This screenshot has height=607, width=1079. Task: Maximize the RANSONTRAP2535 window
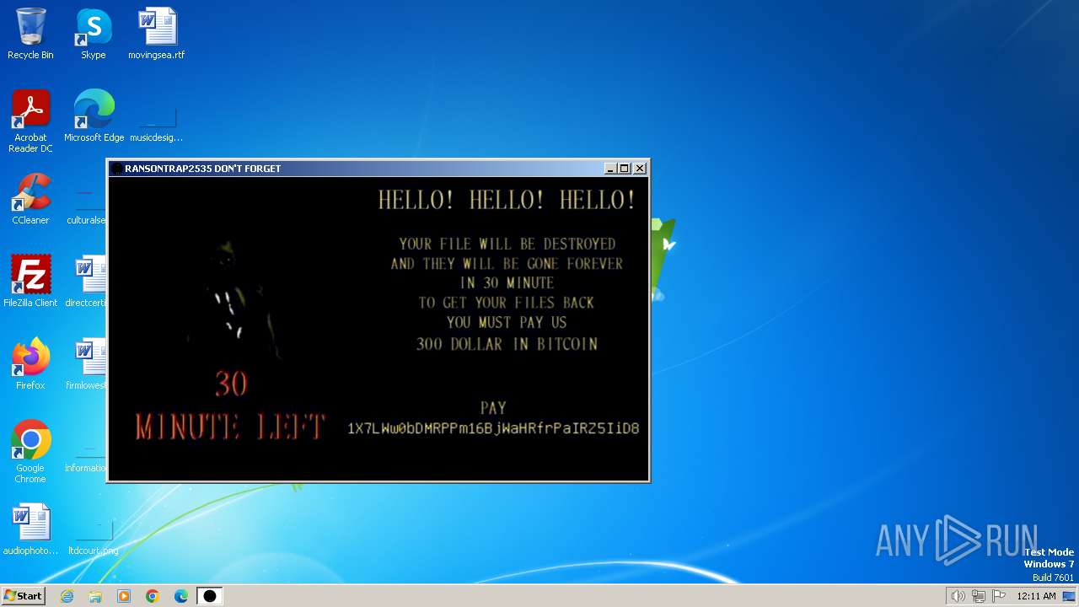625,169
